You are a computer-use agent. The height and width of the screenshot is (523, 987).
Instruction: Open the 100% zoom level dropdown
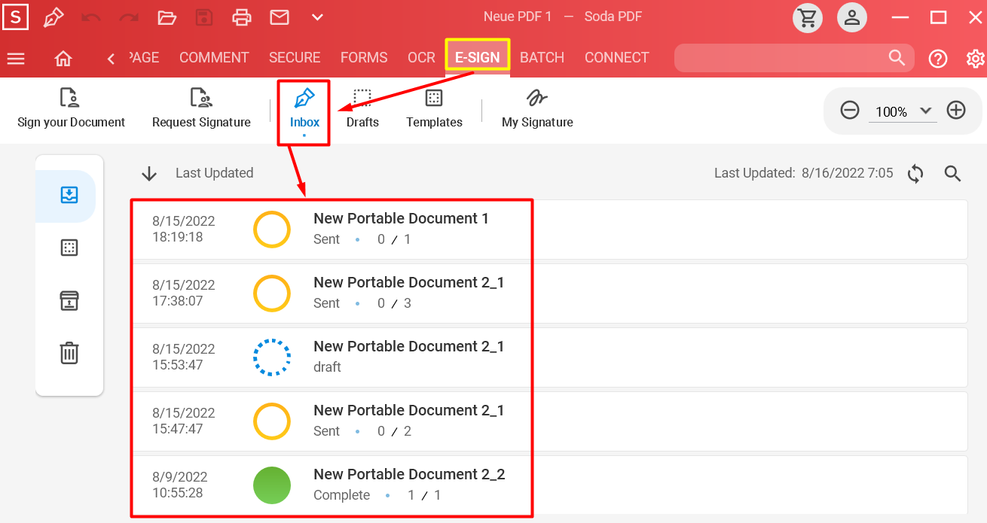[x=903, y=111]
